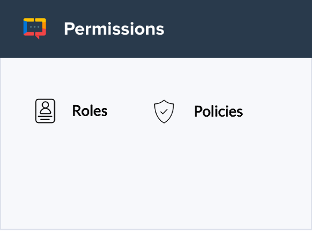
Task: Click the user silhouette in the Roles icon
Action: pyautogui.click(x=46, y=107)
